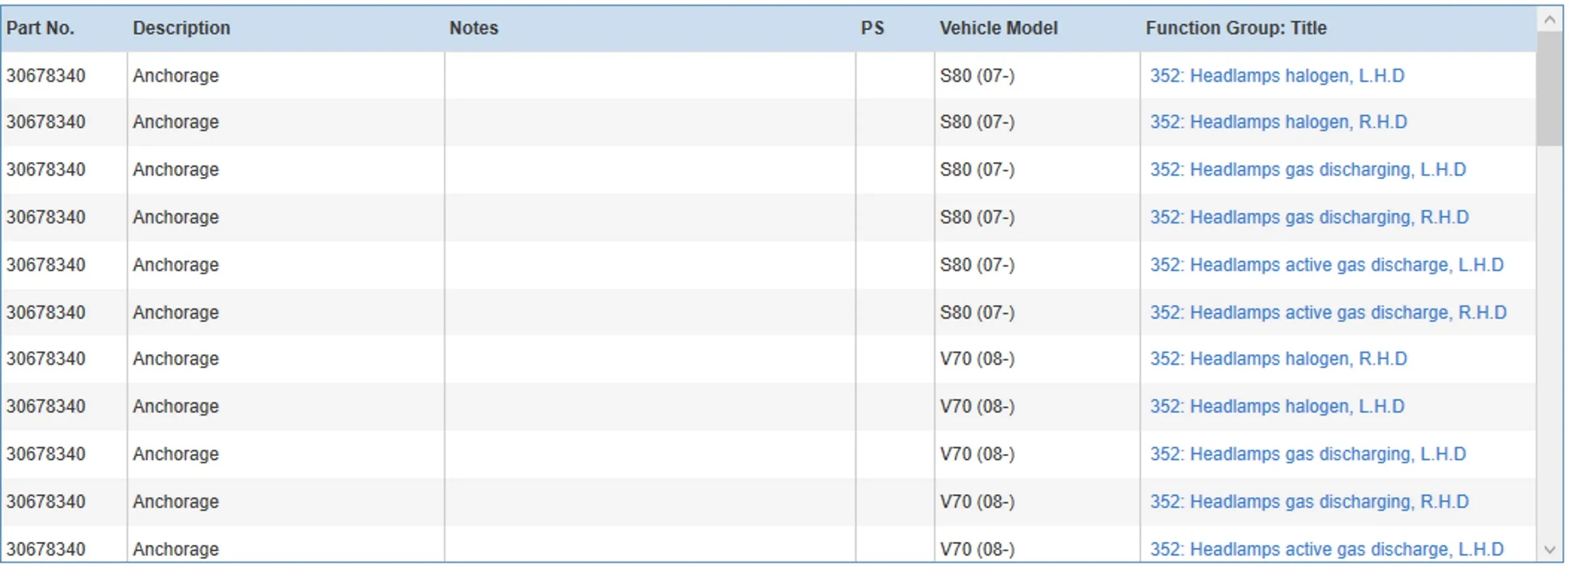Follow S80 Headlamps gas discharging, R.H.D link

click(1309, 217)
